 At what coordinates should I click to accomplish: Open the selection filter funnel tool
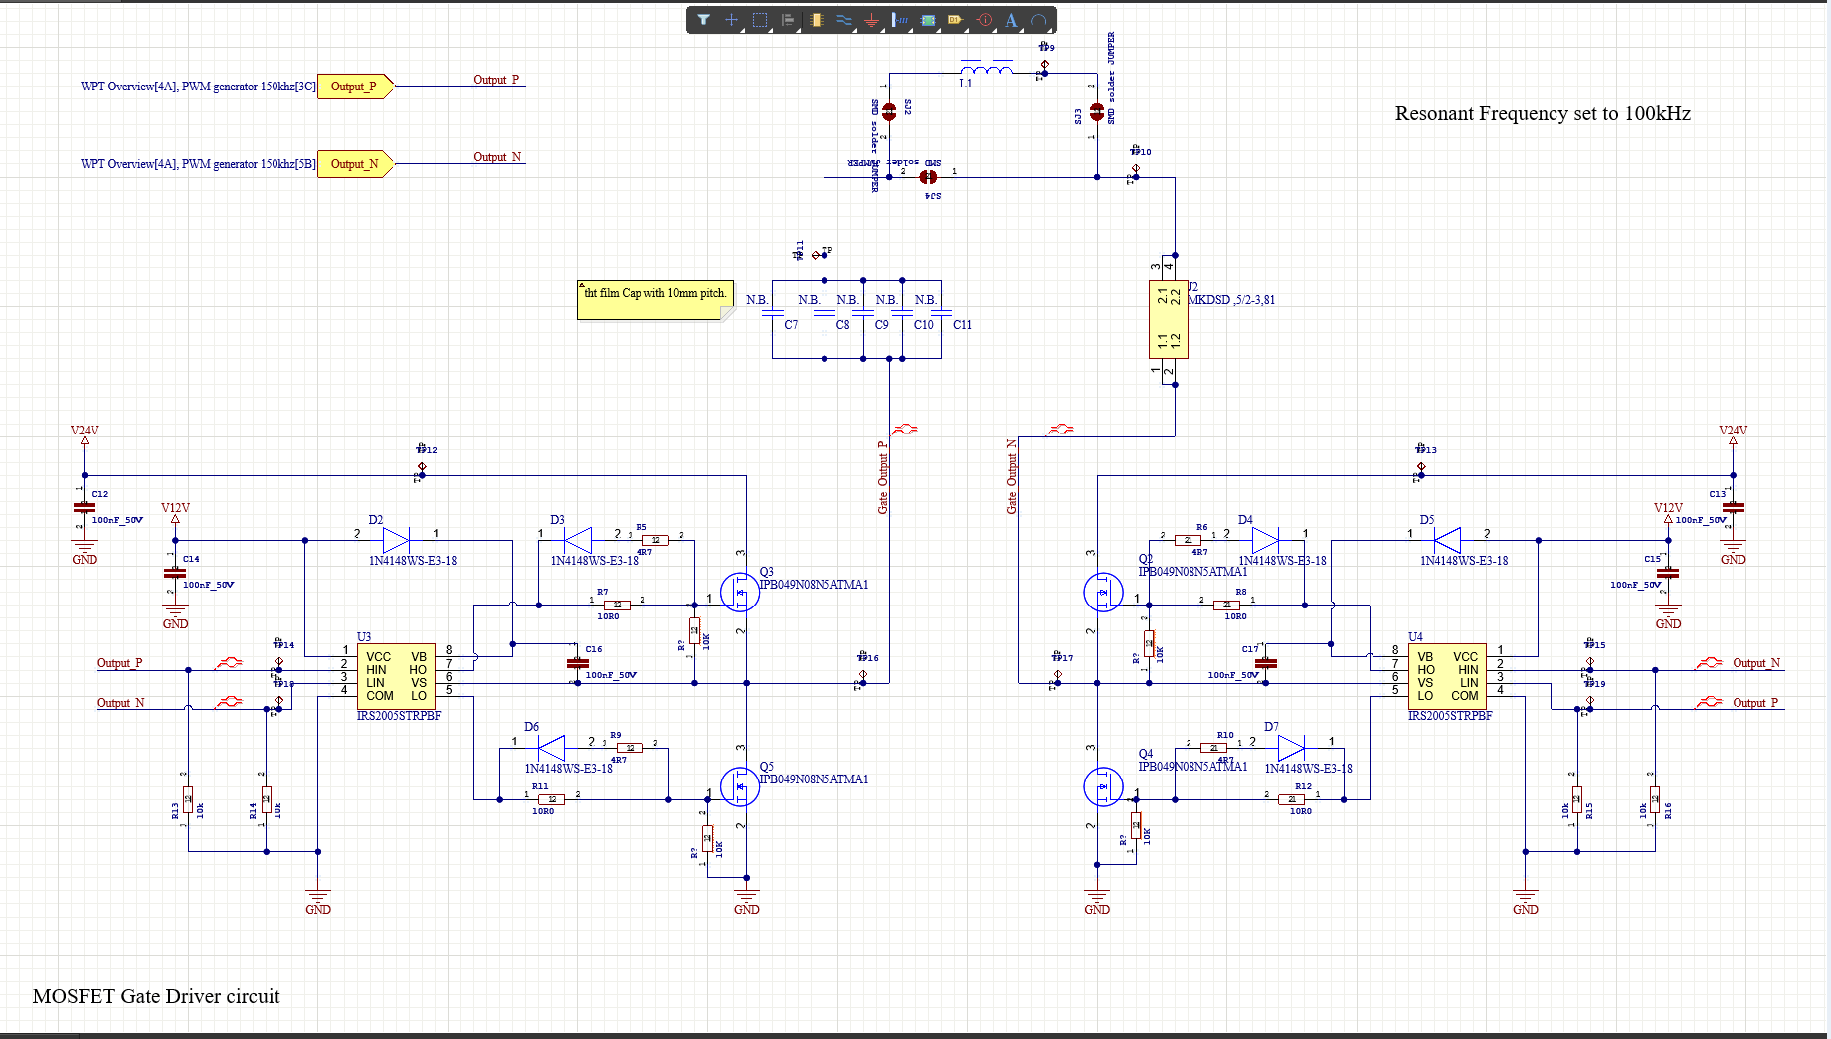tap(703, 20)
